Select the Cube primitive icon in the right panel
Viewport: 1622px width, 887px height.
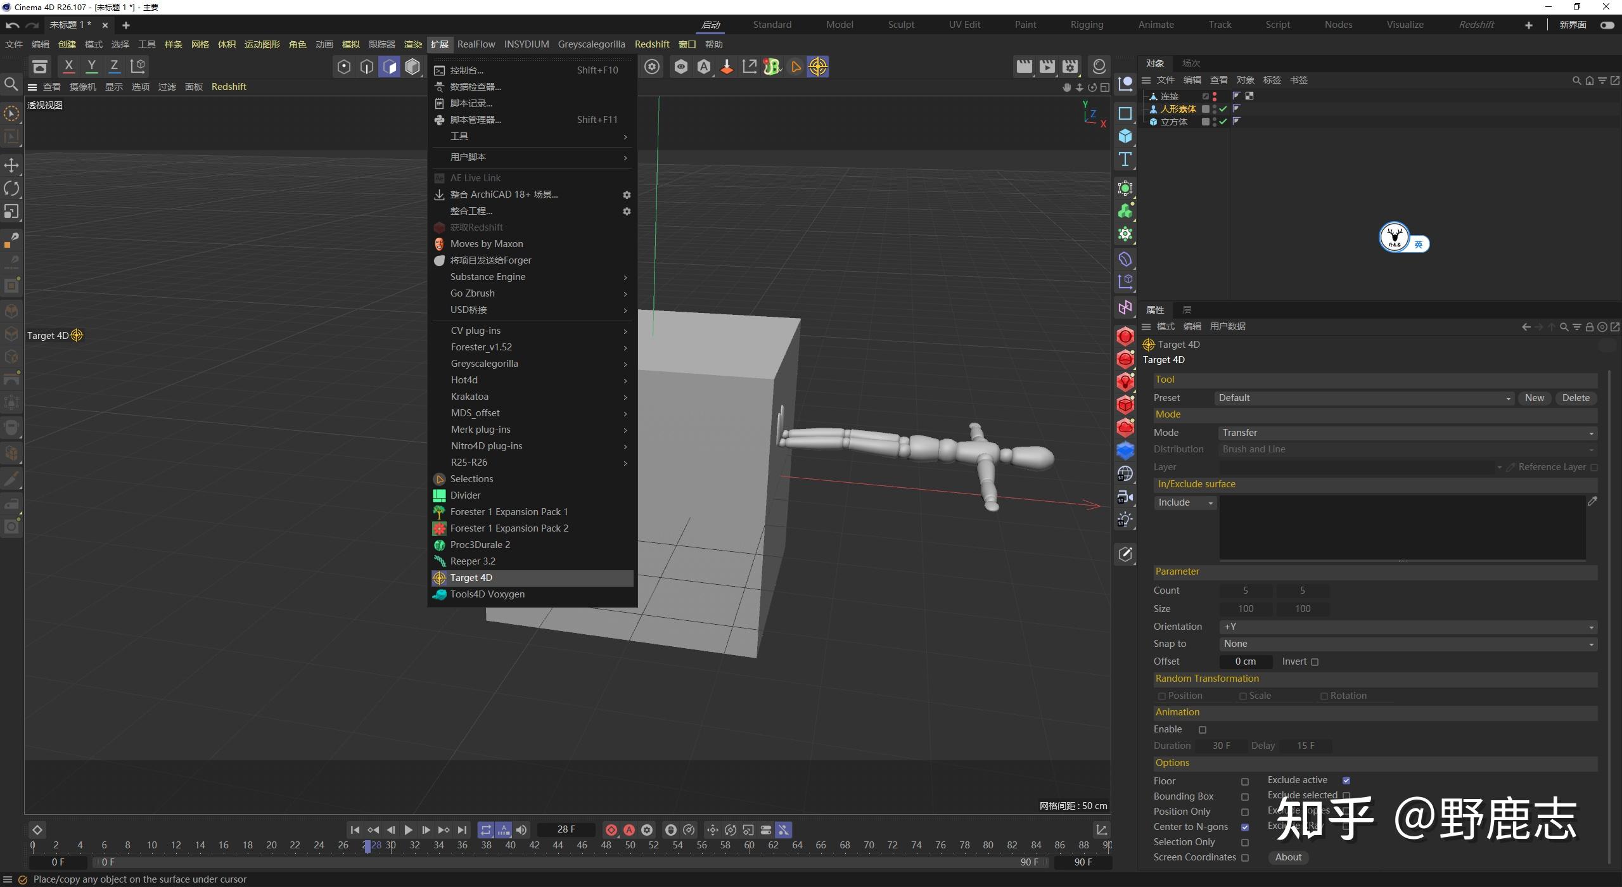[1125, 136]
